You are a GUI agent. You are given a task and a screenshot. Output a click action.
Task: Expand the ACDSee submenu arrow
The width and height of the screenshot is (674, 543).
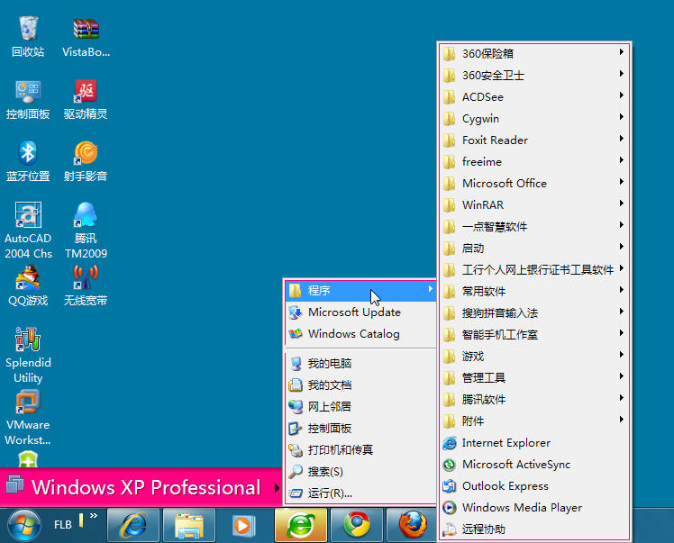622,95
